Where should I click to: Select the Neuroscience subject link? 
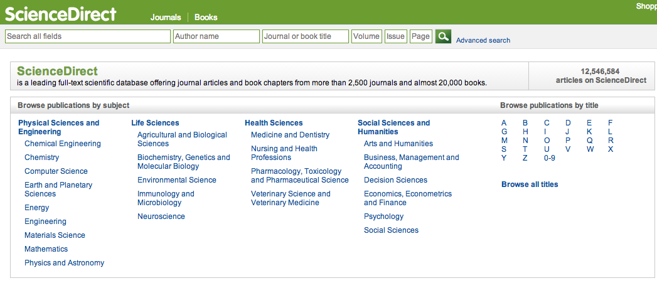pos(161,216)
